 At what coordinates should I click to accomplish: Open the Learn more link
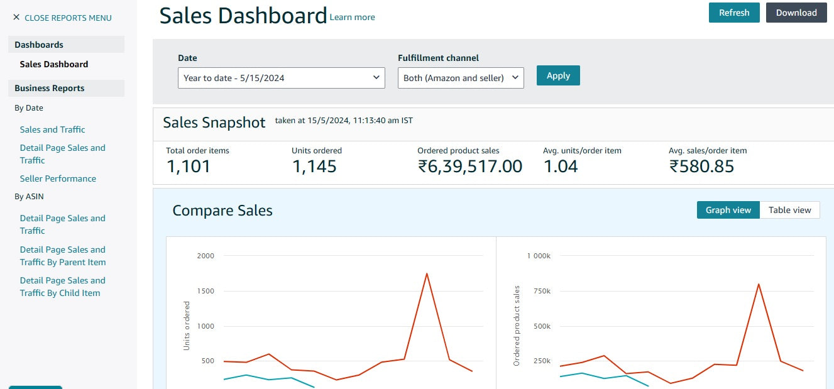click(x=352, y=17)
